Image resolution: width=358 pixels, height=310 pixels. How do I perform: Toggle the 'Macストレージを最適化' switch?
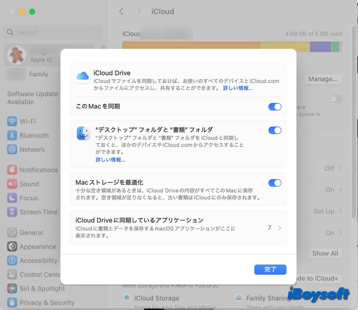[x=275, y=183]
